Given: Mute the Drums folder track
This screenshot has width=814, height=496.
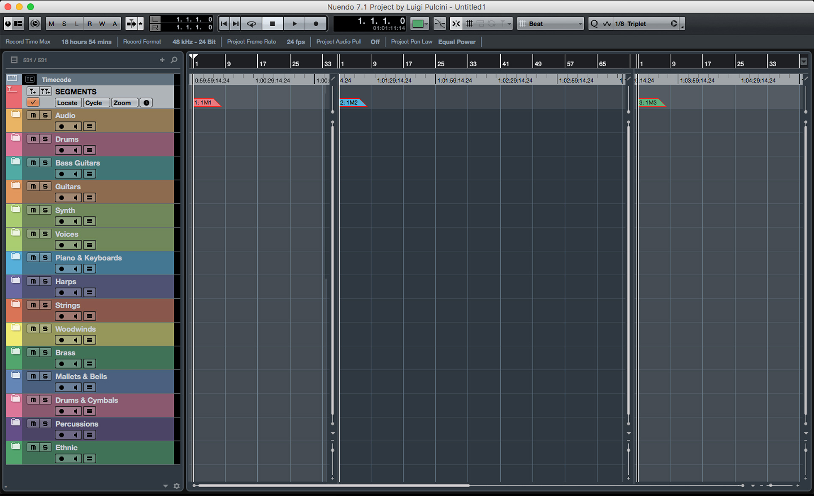Looking at the screenshot, I should (33, 139).
